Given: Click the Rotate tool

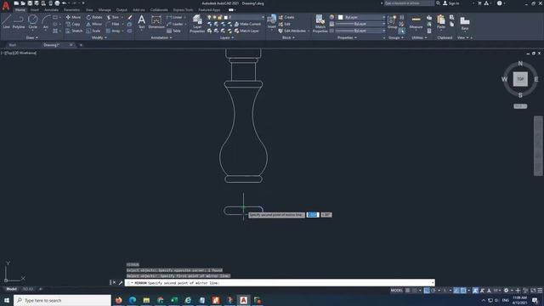Looking at the screenshot, I should (94, 17).
